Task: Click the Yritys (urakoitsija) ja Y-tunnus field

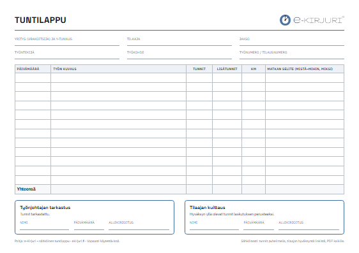Action: point(67,41)
